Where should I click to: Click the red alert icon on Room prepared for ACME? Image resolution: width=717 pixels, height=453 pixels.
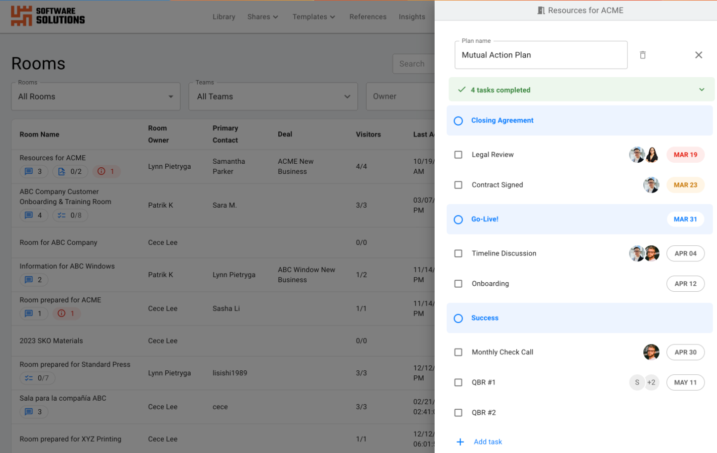tap(66, 313)
